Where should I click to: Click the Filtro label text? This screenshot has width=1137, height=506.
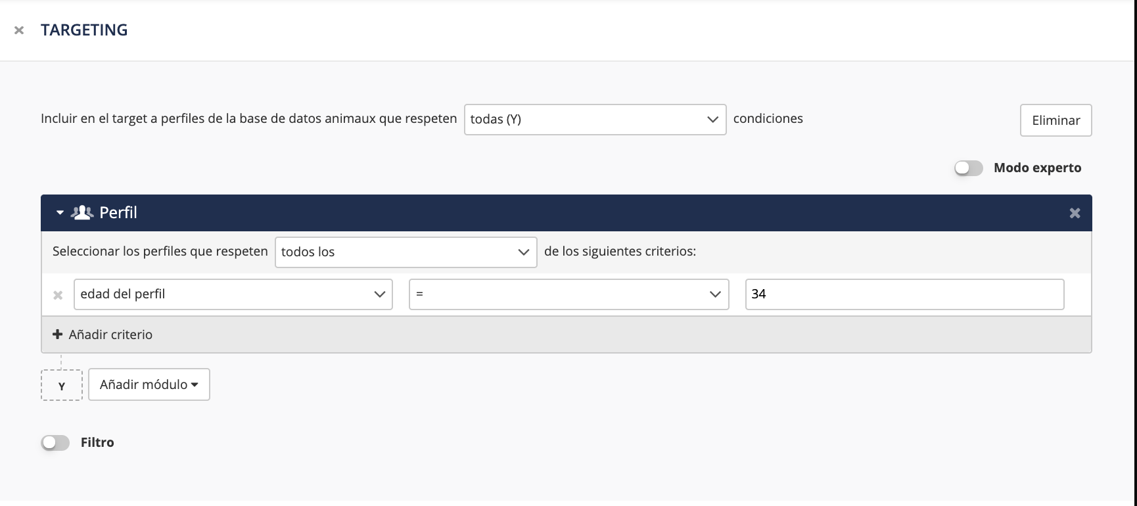(97, 443)
